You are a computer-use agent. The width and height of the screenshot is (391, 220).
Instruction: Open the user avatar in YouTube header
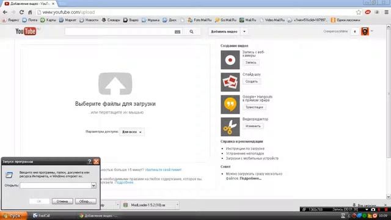365,31
